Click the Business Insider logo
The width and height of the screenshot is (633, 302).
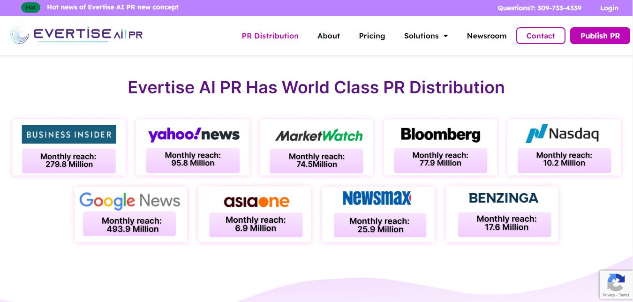[69, 134]
